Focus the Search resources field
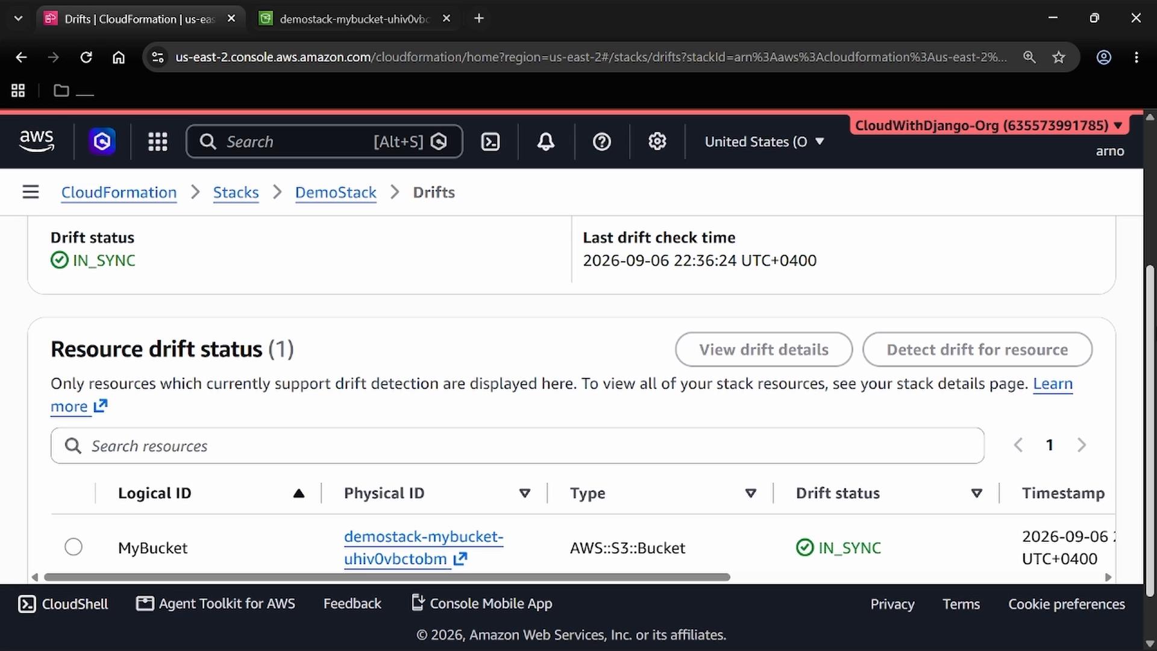Image resolution: width=1157 pixels, height=651 pixels. coord(518,445)
